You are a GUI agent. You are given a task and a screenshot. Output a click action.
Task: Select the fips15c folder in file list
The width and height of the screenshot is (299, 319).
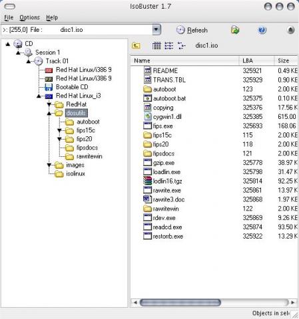coord(162,135)
